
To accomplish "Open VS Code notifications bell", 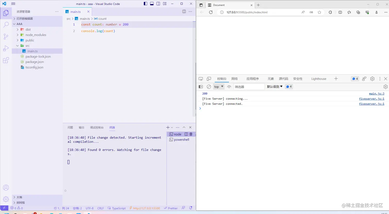I will click(191, 208).
